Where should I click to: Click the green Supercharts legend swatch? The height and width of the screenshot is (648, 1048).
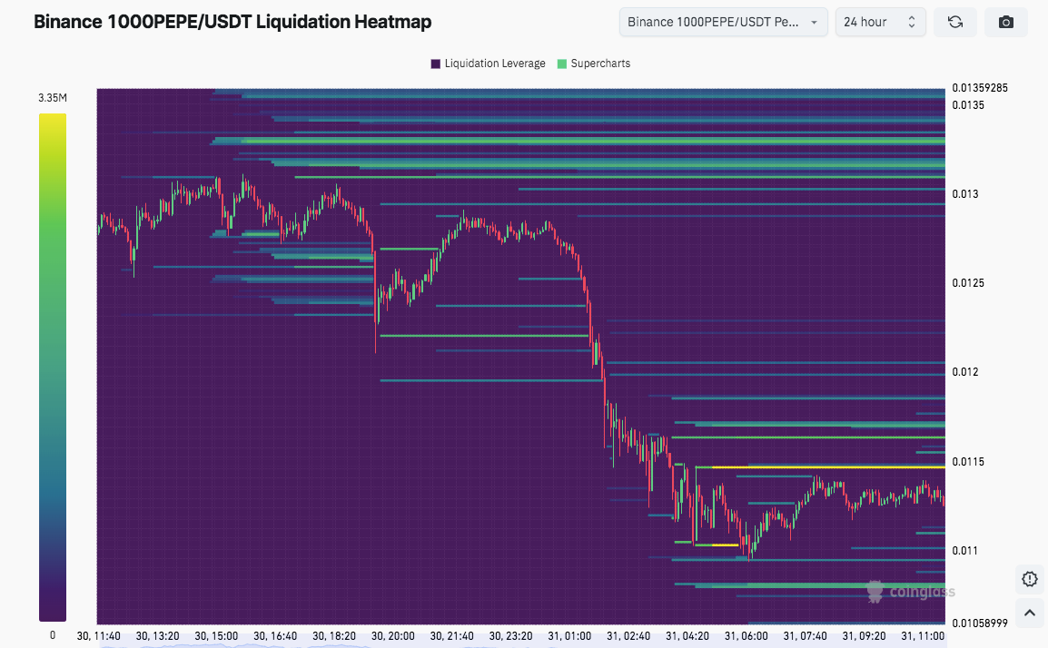562,64
